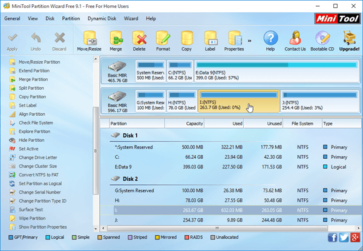Click the Copy toolbar icon
The height and width of the screenshot is (251, 363).
pos(186,38)
